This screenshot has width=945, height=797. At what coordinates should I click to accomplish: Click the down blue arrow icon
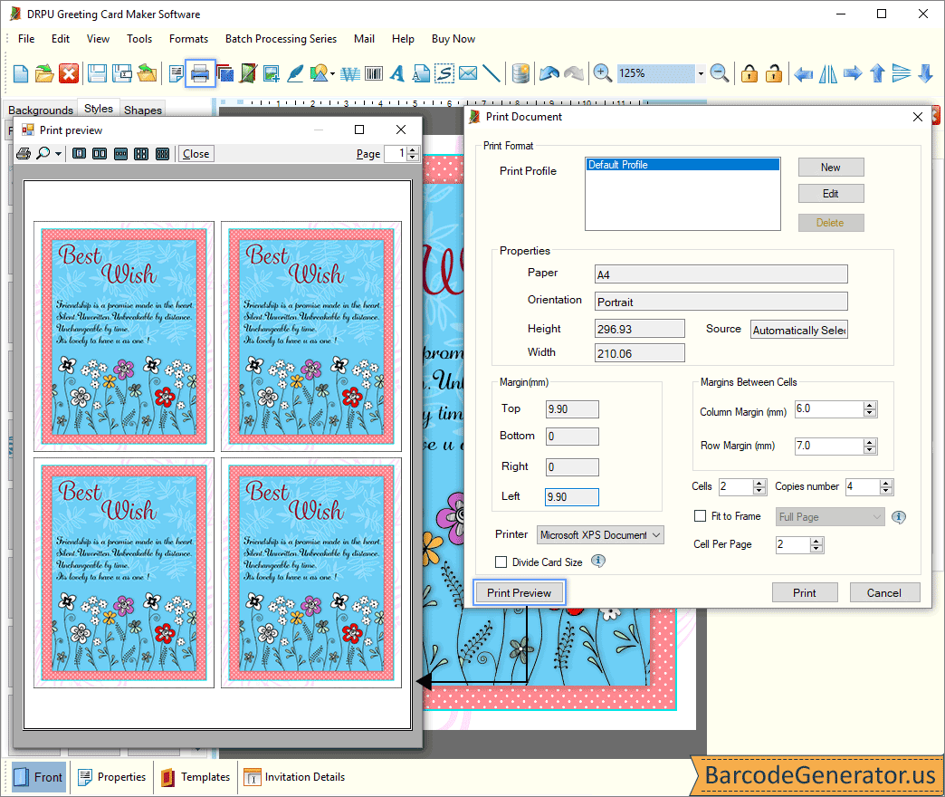coord(926,73)
